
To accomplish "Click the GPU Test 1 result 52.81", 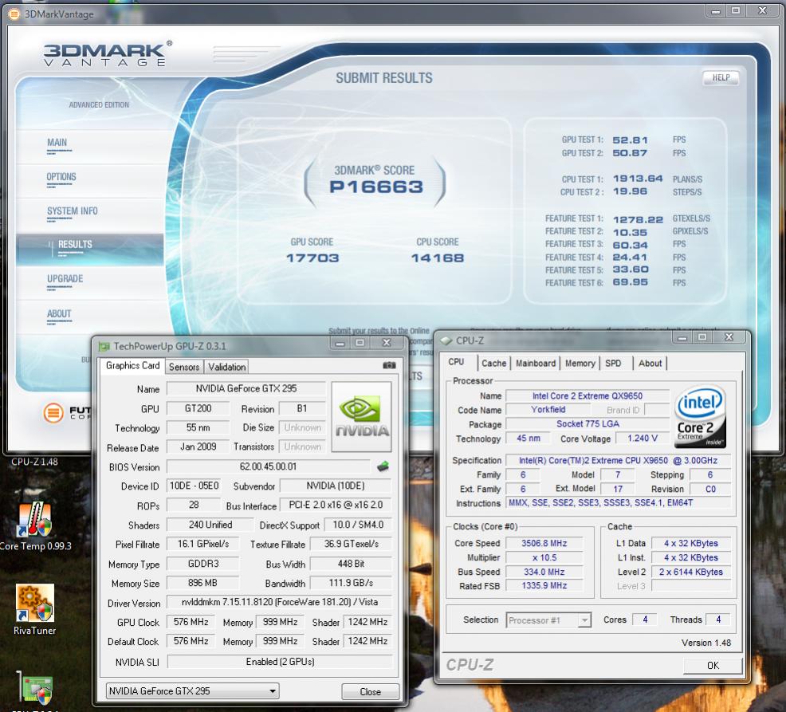I will point(630,140).
